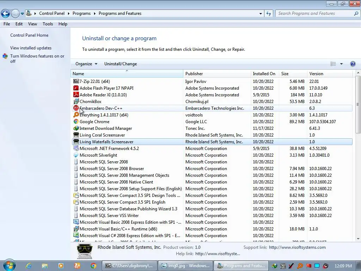This screenshot has width=361, height=271.
Task: Click the Visual Basic 2008 Express icon
Action: click(x=76, y=222)
